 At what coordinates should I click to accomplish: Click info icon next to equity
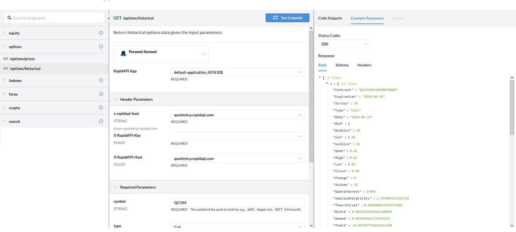click(101, 33)
